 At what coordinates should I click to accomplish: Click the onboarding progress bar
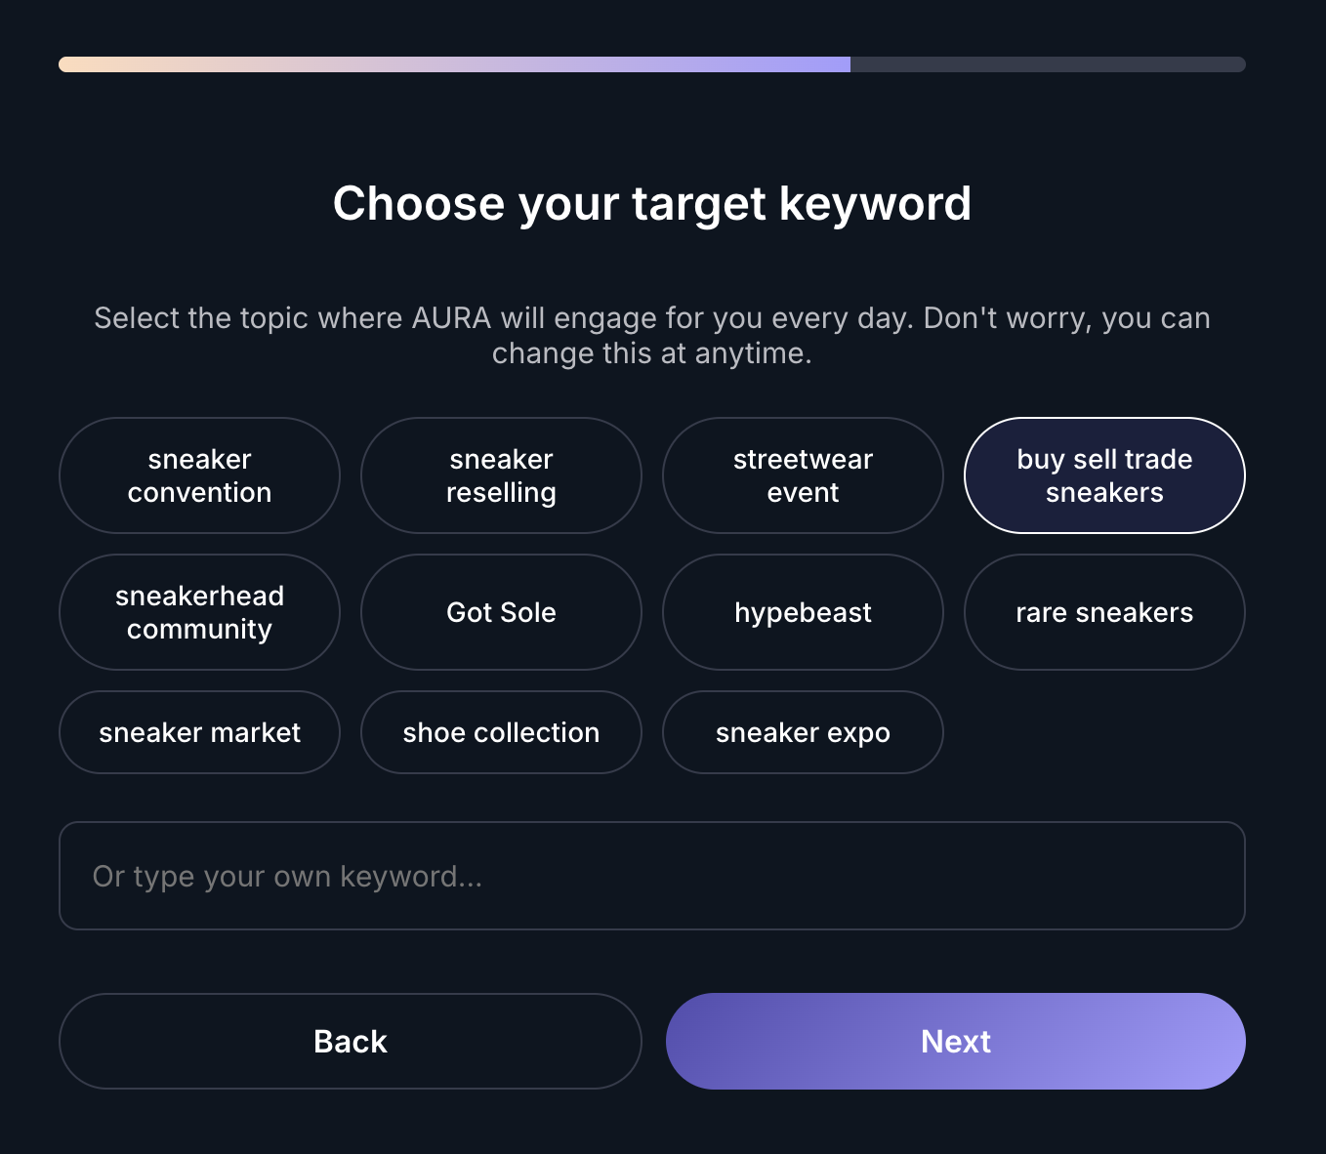(653, 64)
